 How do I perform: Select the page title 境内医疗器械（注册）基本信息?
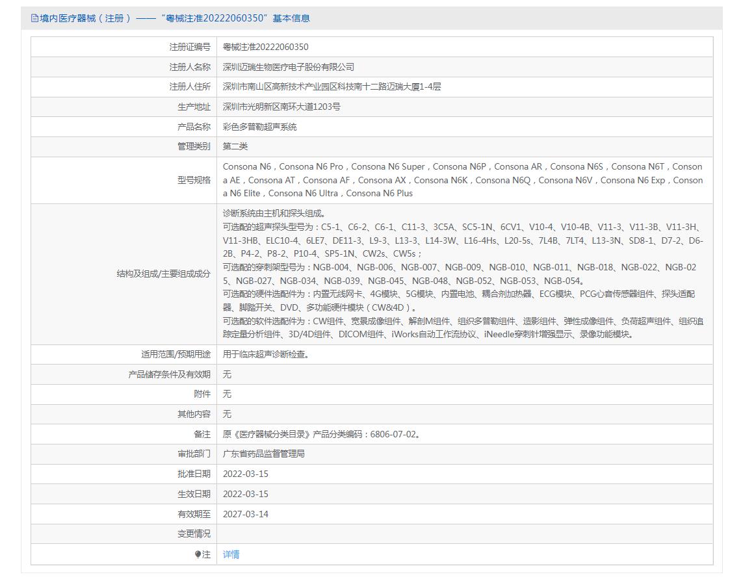coord(174,18)
